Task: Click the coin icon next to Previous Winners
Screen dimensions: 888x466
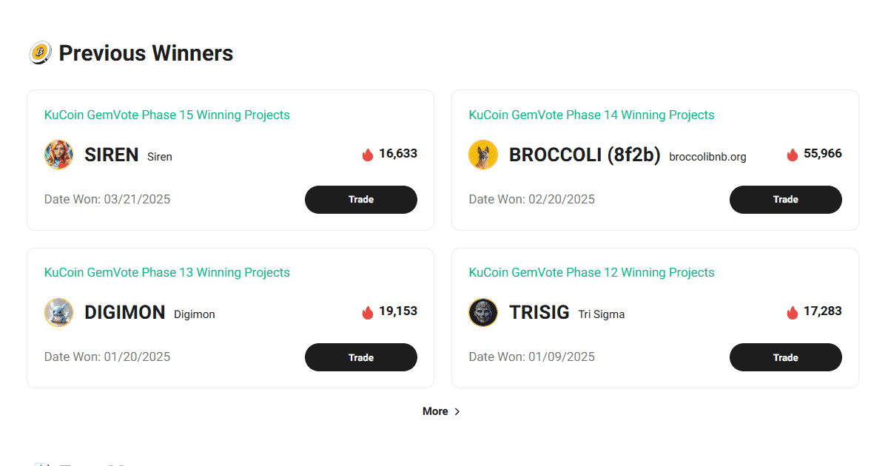Action: pyautogui.click(x=40, y=53)
